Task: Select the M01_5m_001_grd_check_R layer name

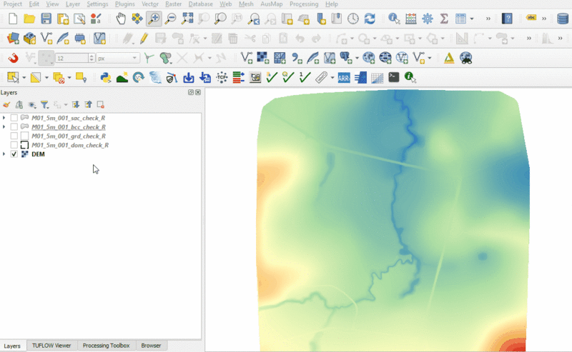Action: [69, 136]
